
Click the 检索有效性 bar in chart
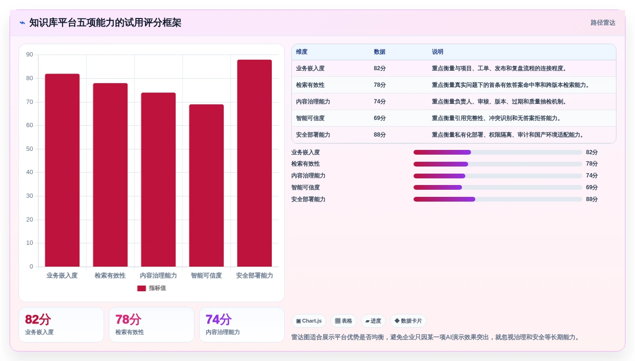tap(110, 175)
